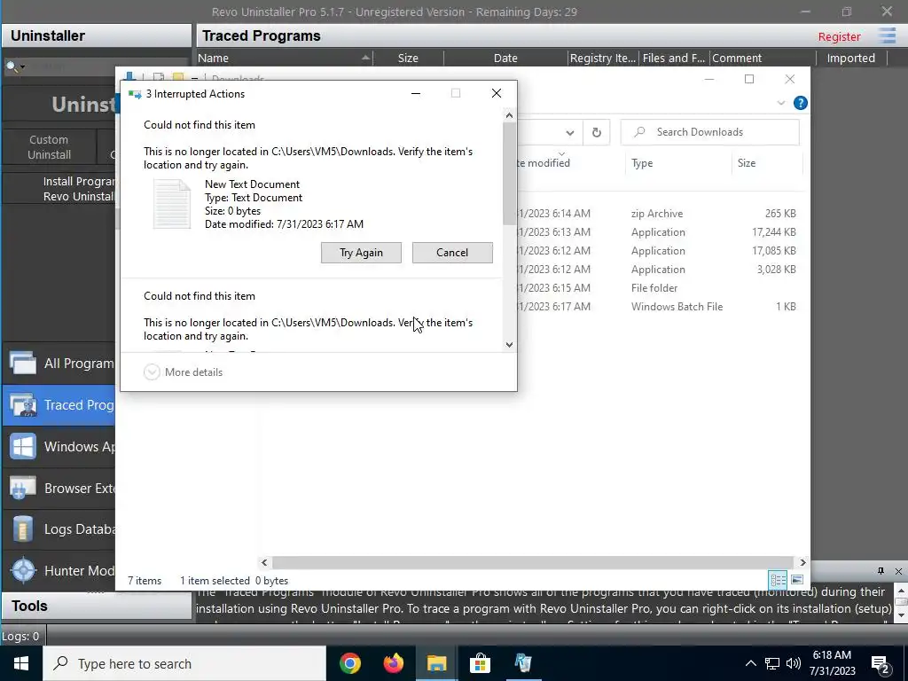Sort traced programs by Size column

tap(408, 58)
